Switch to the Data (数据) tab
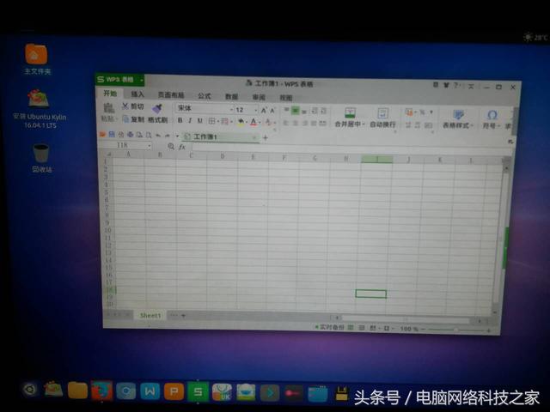The image size is (550, 412). 231,96
